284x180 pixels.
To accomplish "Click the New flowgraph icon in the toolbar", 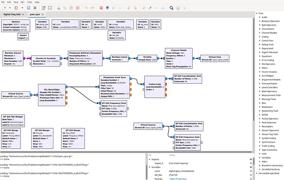I will 4,8.
